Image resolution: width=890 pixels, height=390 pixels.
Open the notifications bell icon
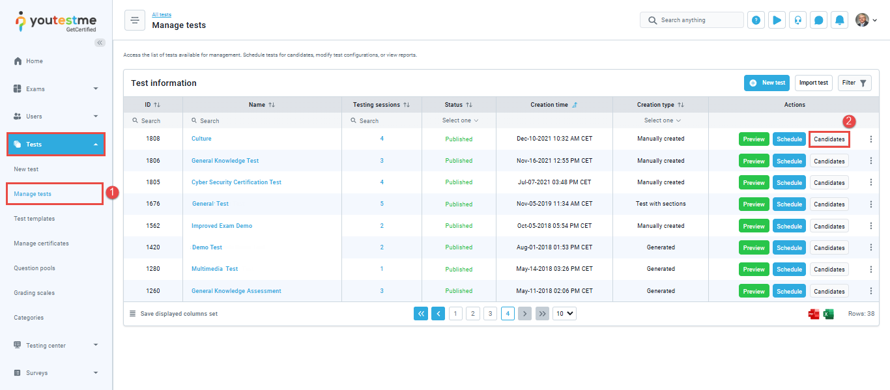(x=840, y=20)
